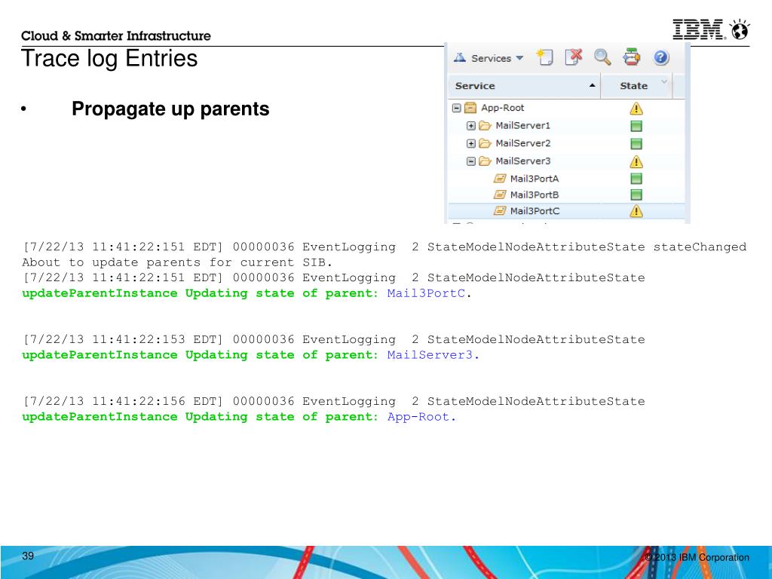Click the Mail3PortA node icon
This screenshot has width=772, height=579.
coord(500,178)
